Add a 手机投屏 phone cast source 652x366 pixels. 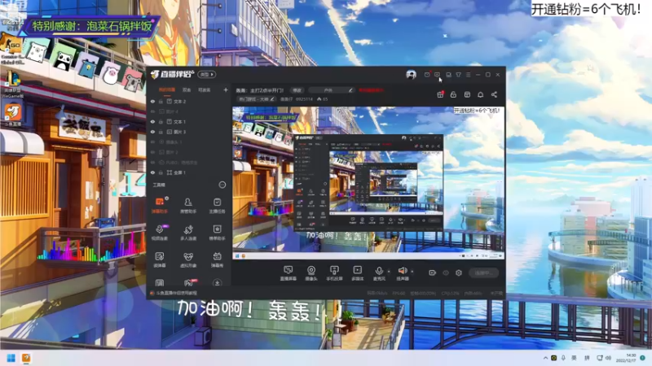(x=334, y=273)
